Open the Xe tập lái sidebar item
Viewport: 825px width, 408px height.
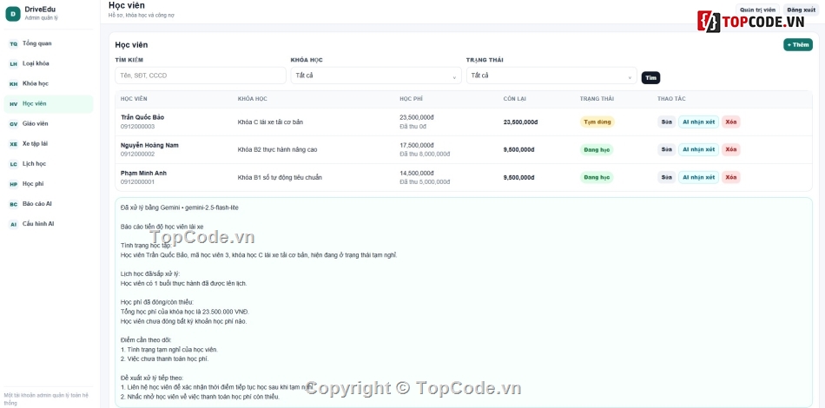[x=49, y=143]
